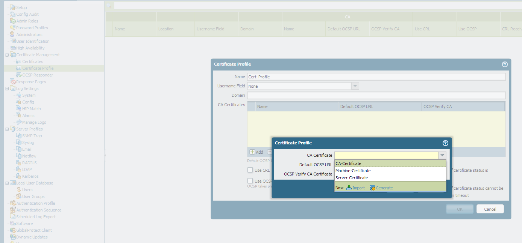Click the Import certificate icon

pyautogui.click(x=349, y=188)
